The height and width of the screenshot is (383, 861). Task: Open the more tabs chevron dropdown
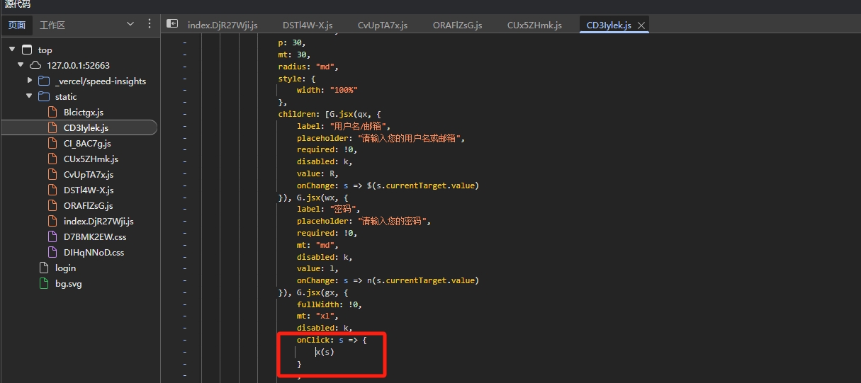click(130, 24)
